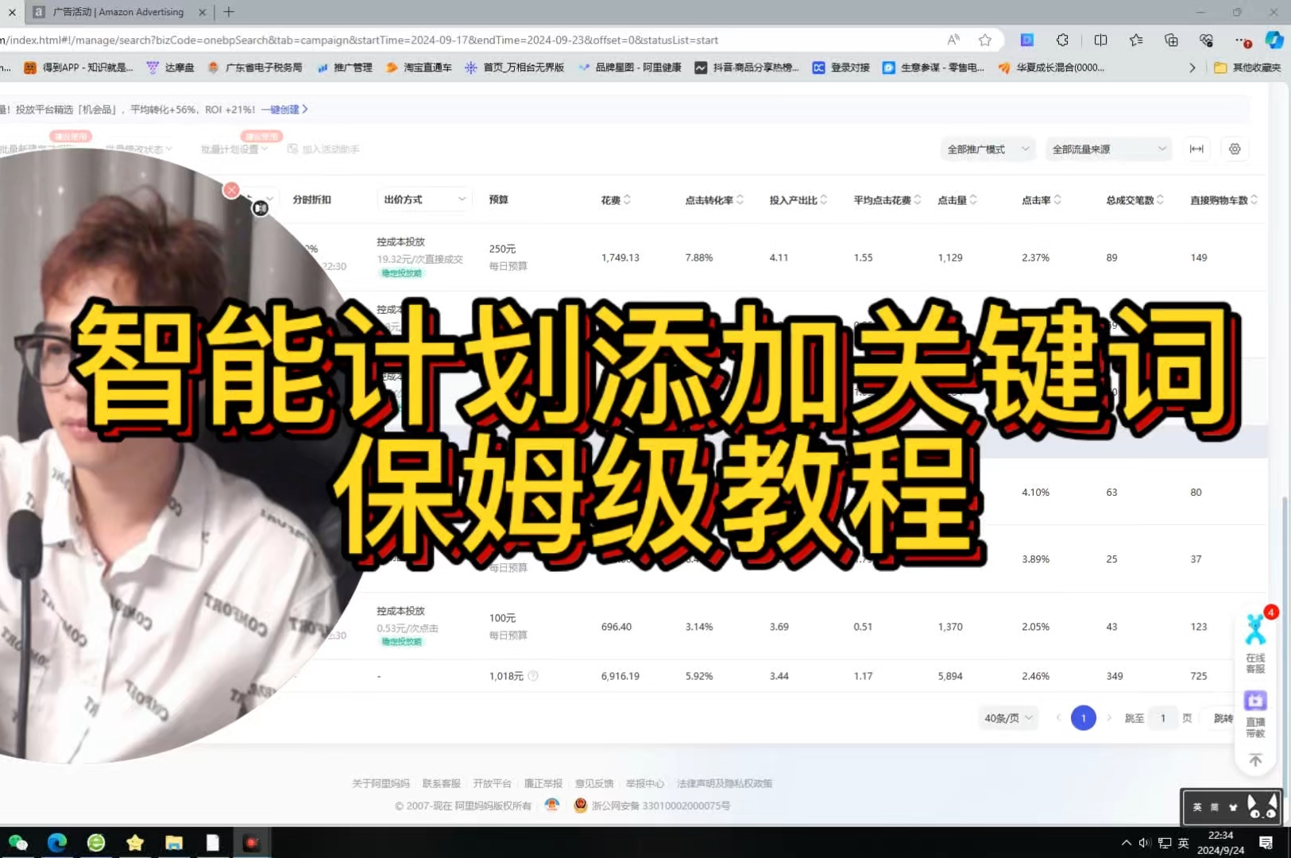
Task: Click the help icon beside 1,018元 budget
Action: pos(533,676)
